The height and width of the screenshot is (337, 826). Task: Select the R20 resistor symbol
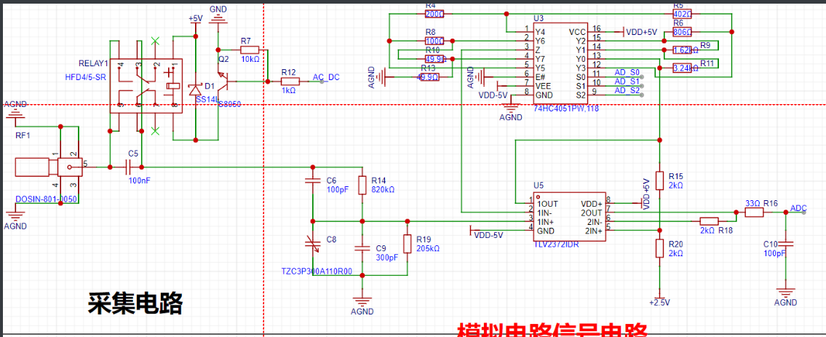click(x=659, y=248)
